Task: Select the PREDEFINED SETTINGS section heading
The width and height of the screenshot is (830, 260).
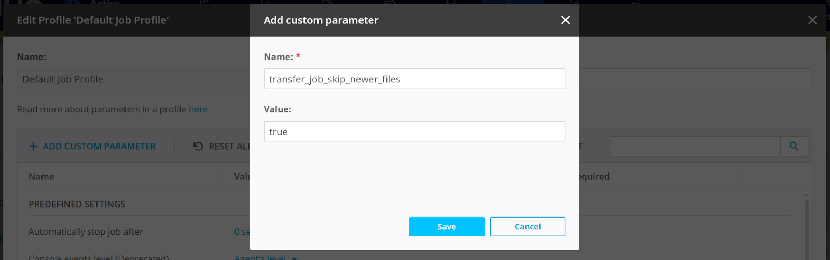Action: click(x=77, y=204)
